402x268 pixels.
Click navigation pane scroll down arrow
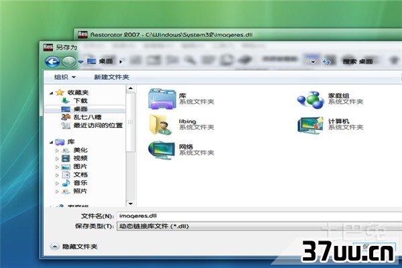pyautogui.click(x=131, y=204)
